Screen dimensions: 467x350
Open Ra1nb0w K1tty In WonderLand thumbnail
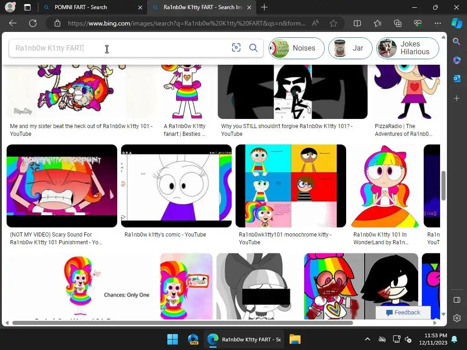pos(385,186)
